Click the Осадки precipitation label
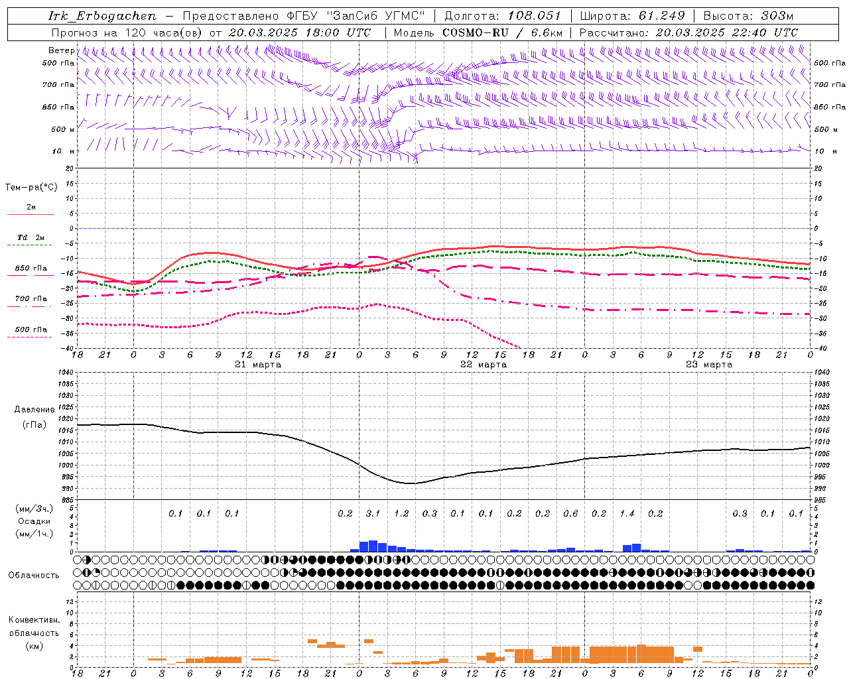 (34, 521)
